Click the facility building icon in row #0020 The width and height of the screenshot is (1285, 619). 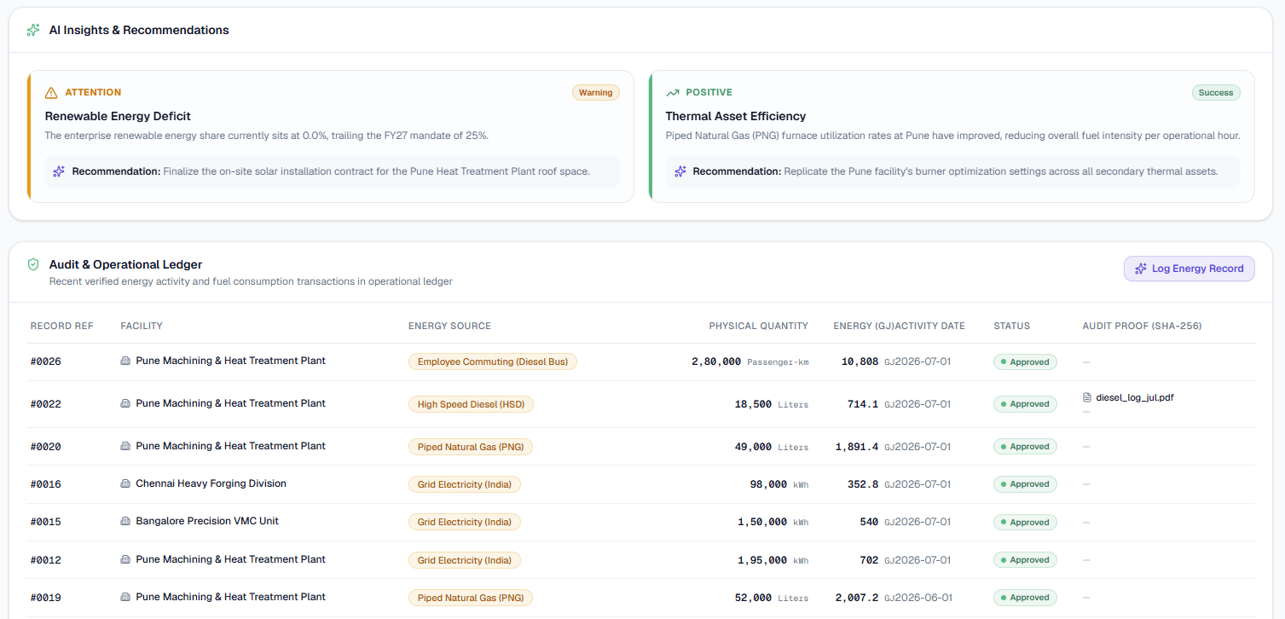125,446
